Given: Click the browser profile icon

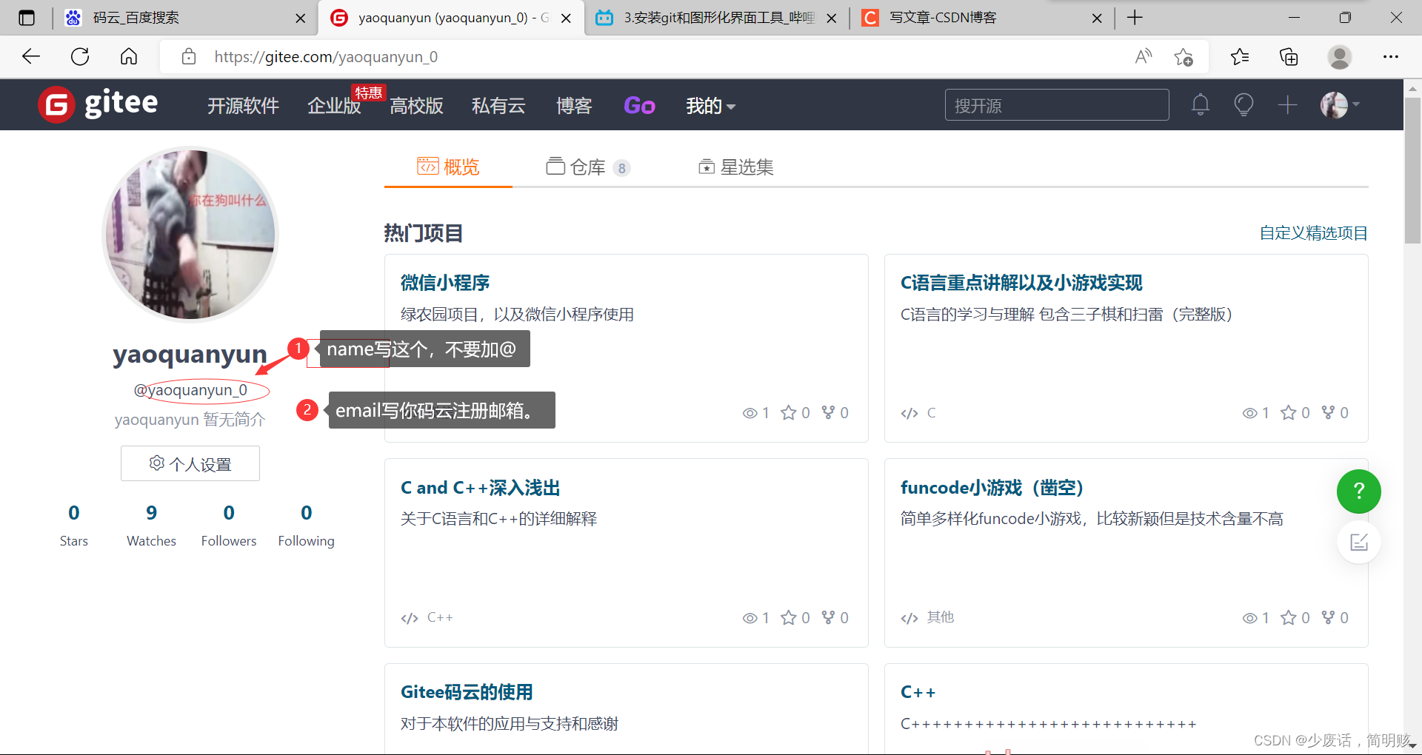Looking at the screenshot, I should point(1339,57).
